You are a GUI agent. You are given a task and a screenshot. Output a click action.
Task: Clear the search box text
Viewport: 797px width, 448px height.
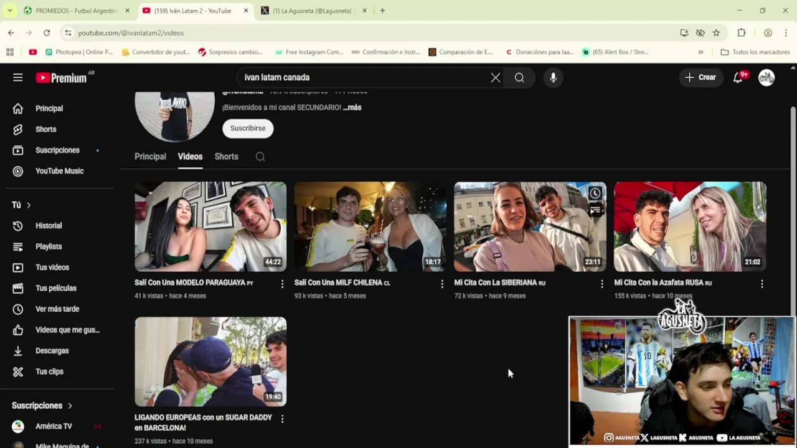pyautogui.click(x=495, y=77)
